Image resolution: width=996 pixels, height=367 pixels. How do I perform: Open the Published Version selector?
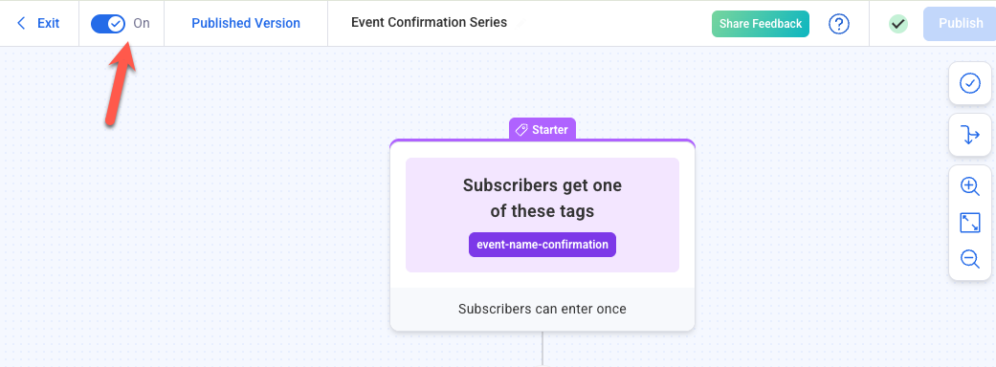point(246,24)
